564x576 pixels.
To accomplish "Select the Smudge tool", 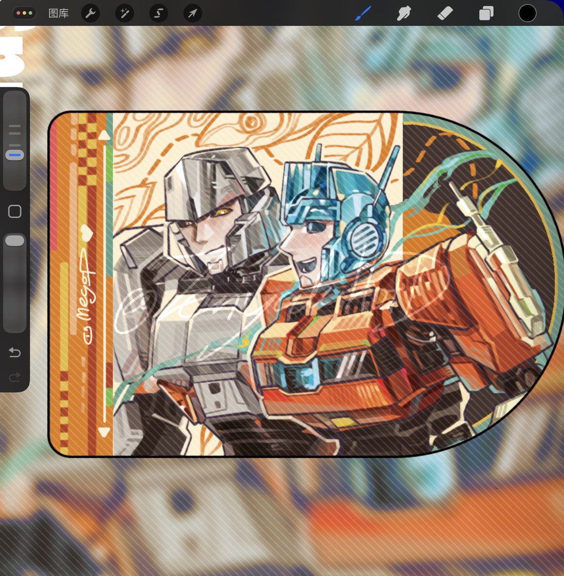I will pyautogui.click(x=404, y=13).
